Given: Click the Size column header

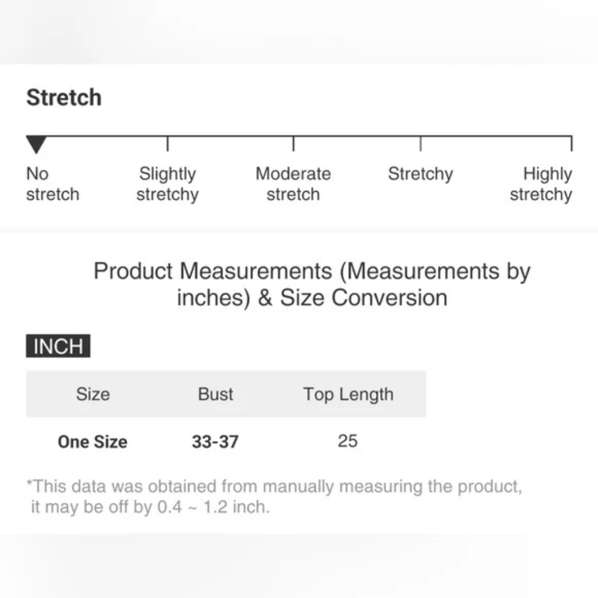Looking at the screenshot, I should (93, 394).
